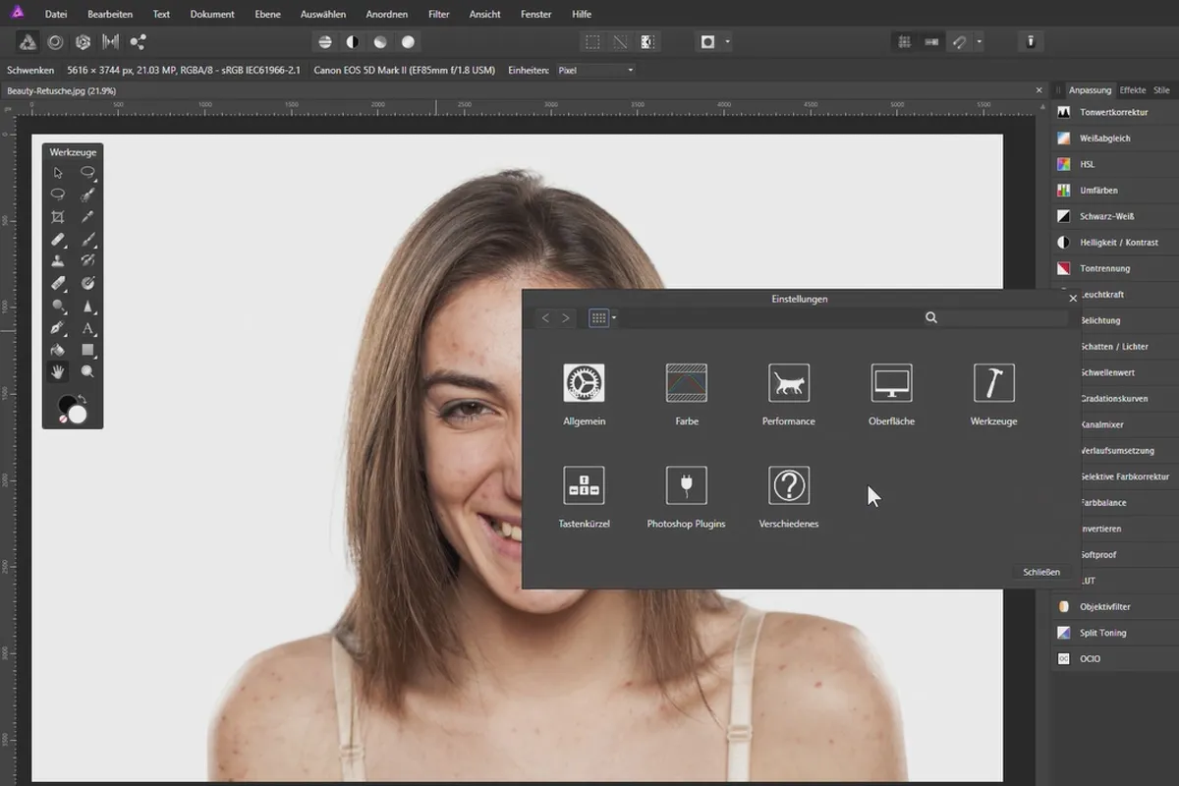The width and height of the screenshot is (1179, 786).
Task: Select the Hand pan tool
Action: (58, 371)
